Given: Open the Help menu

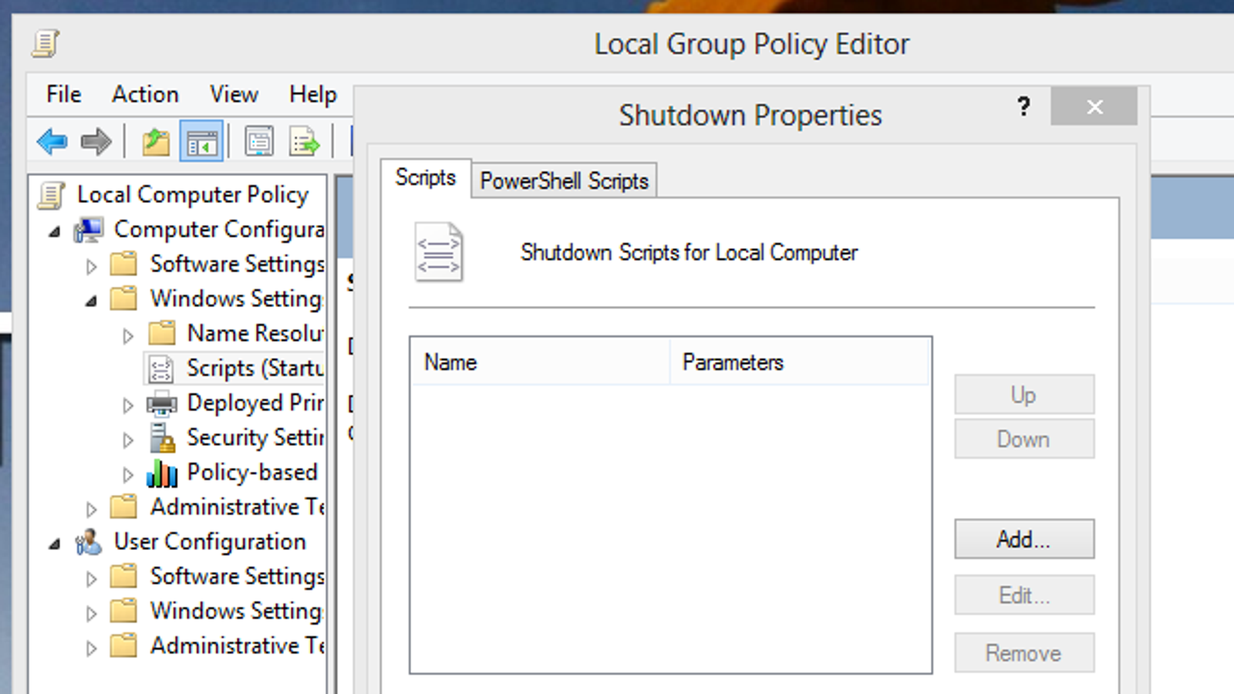Looking at the screenshot, I should click(312, 94).
